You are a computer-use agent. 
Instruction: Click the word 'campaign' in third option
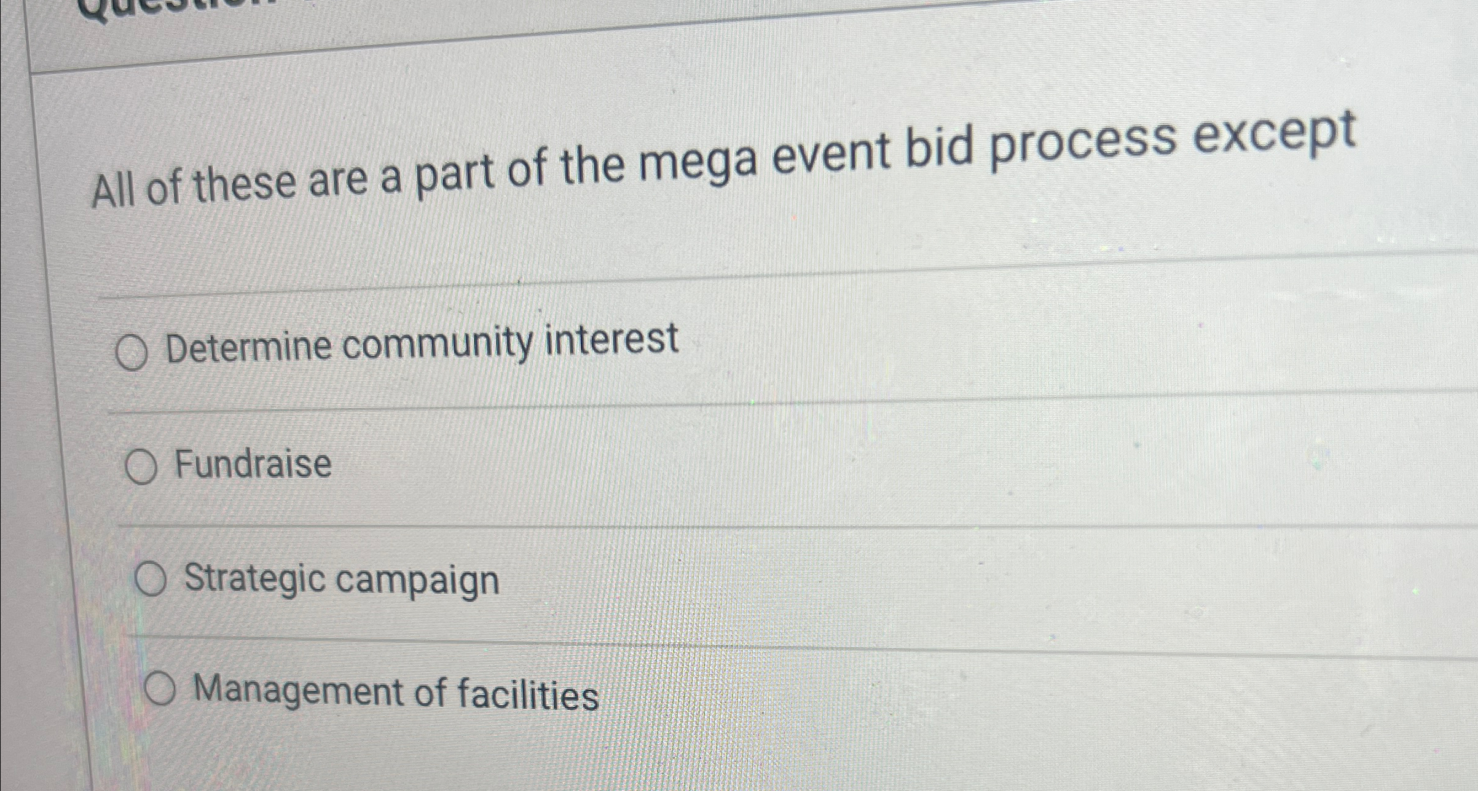[x=417, y=581]
